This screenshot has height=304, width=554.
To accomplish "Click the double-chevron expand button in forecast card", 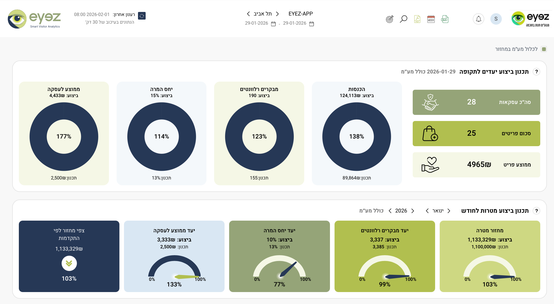I will [69, 263].
